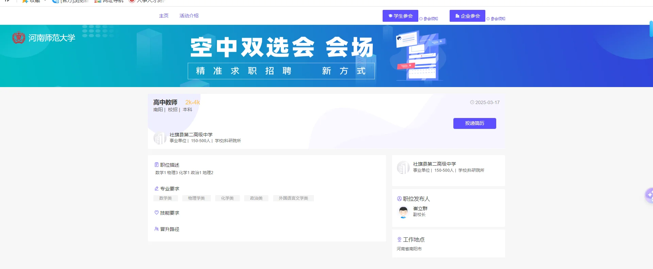The height and width of the screenshot is (269, 653).
Task: Click the 学生参会 button
Action: click(x=400, y=16)
